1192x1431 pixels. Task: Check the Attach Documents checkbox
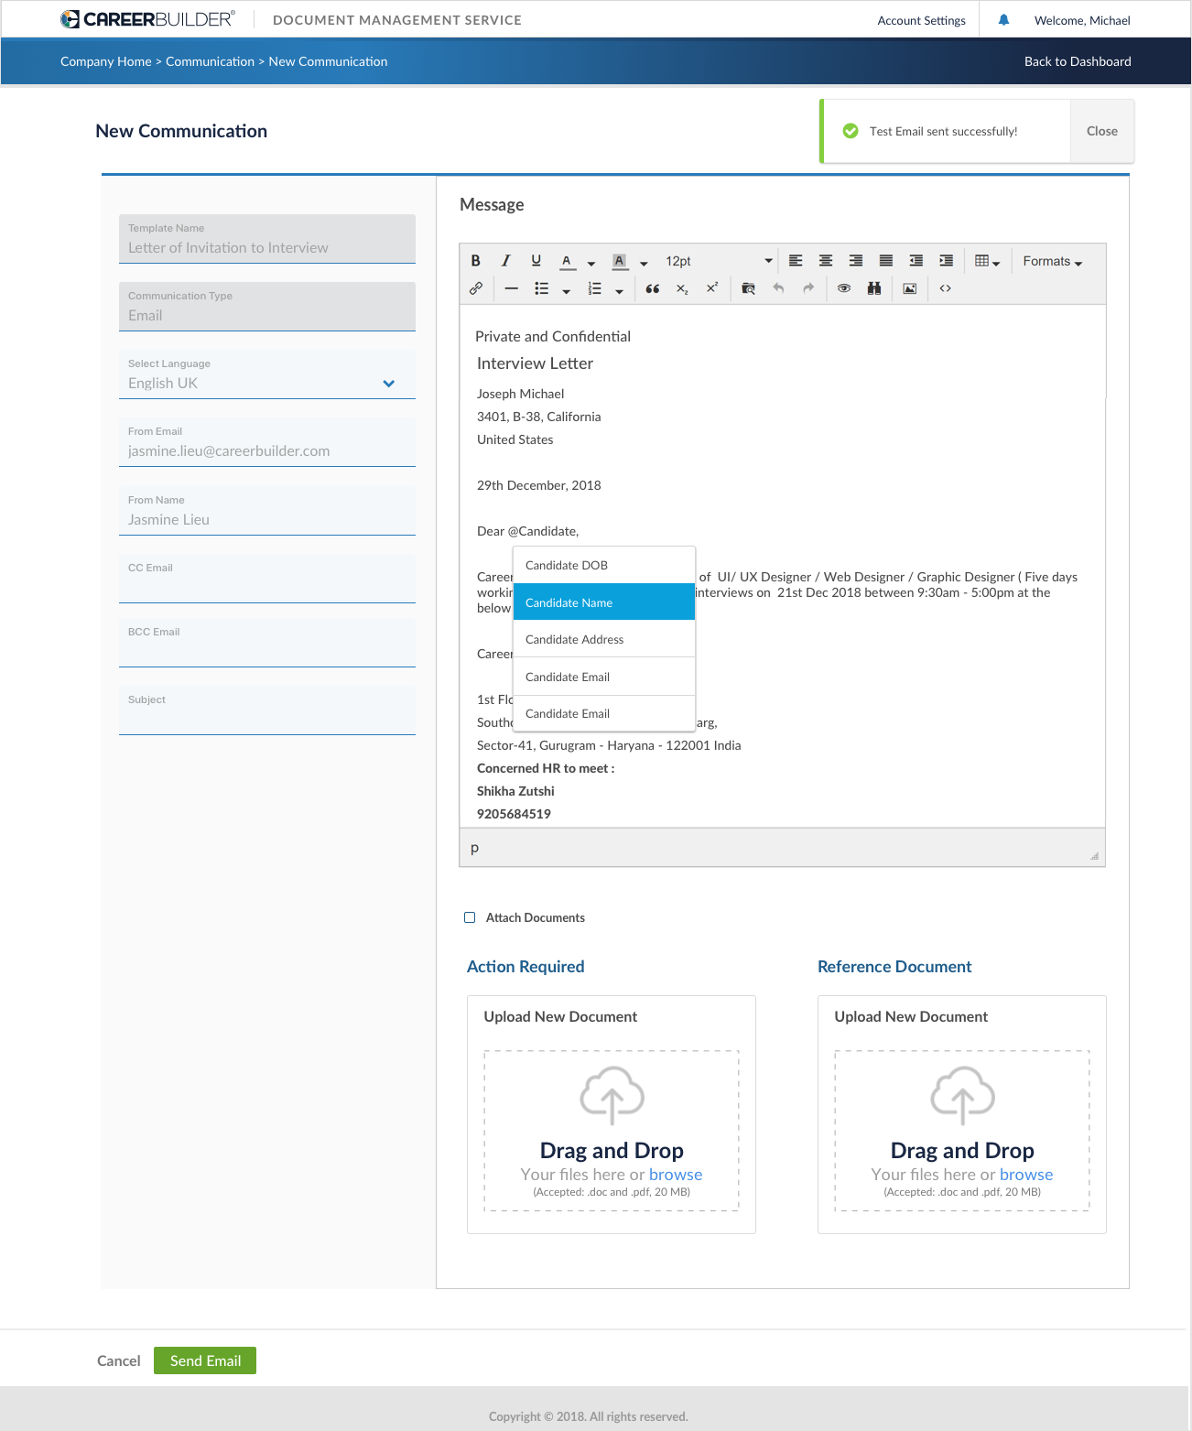pyautogui.click(x=470, y=917)
